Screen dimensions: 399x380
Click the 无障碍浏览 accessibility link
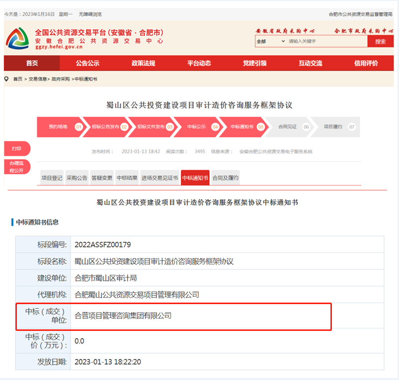pyautogui.click(x=90, y=14)
